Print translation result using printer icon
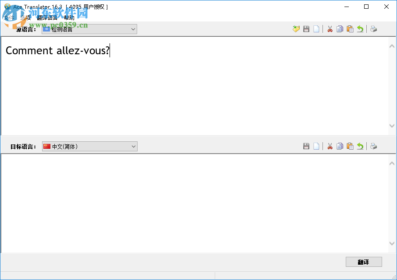Image resolution: width=397 pixels, height=280 pixels. (x=373, y=146)
